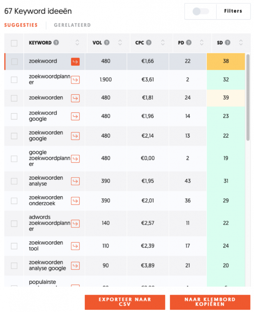
Task: Sort the table by VOL column arrows
Action: coord(120,43)
